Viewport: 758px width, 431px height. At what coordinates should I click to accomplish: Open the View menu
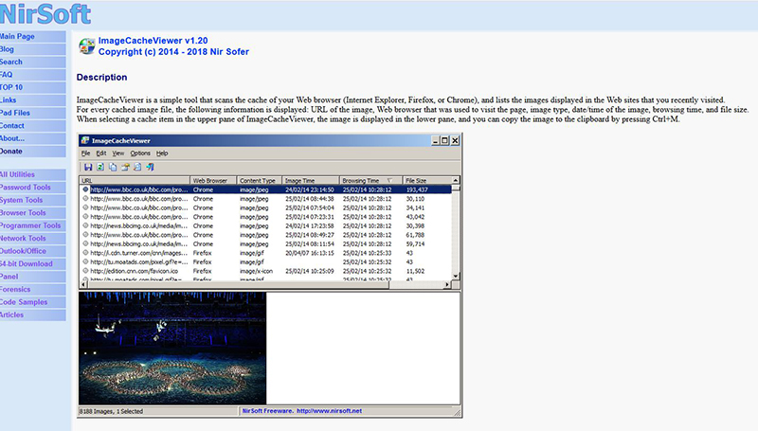coord(117,153)
